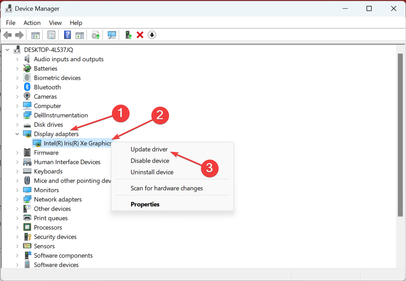Click the Back arrow toolbar icon

pyautogui.click(x=8, y=35)
